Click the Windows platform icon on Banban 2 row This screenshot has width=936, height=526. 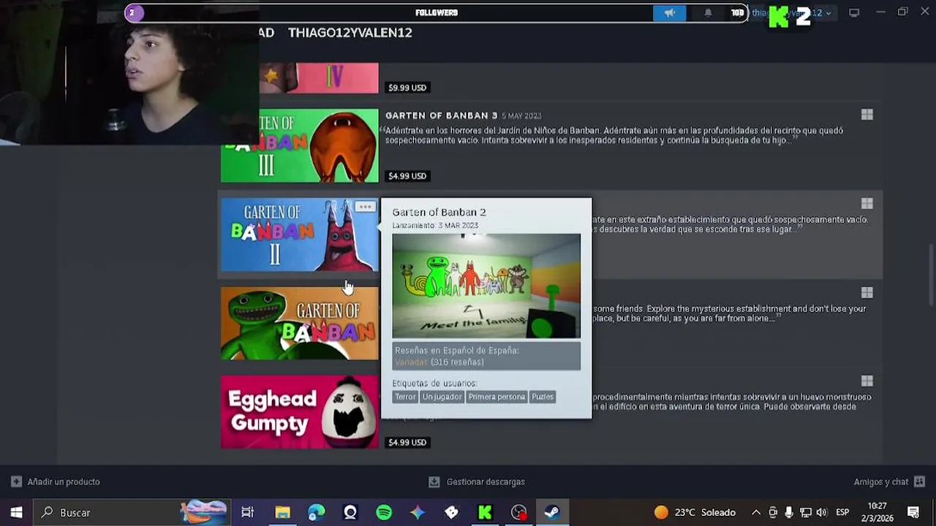[x=867, y=204]
